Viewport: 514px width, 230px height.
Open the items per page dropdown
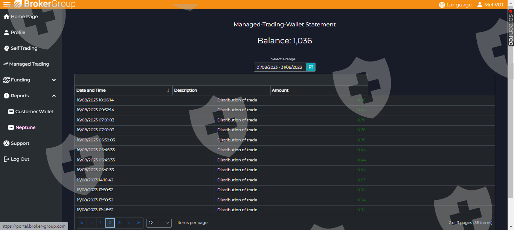pos(159,223)
